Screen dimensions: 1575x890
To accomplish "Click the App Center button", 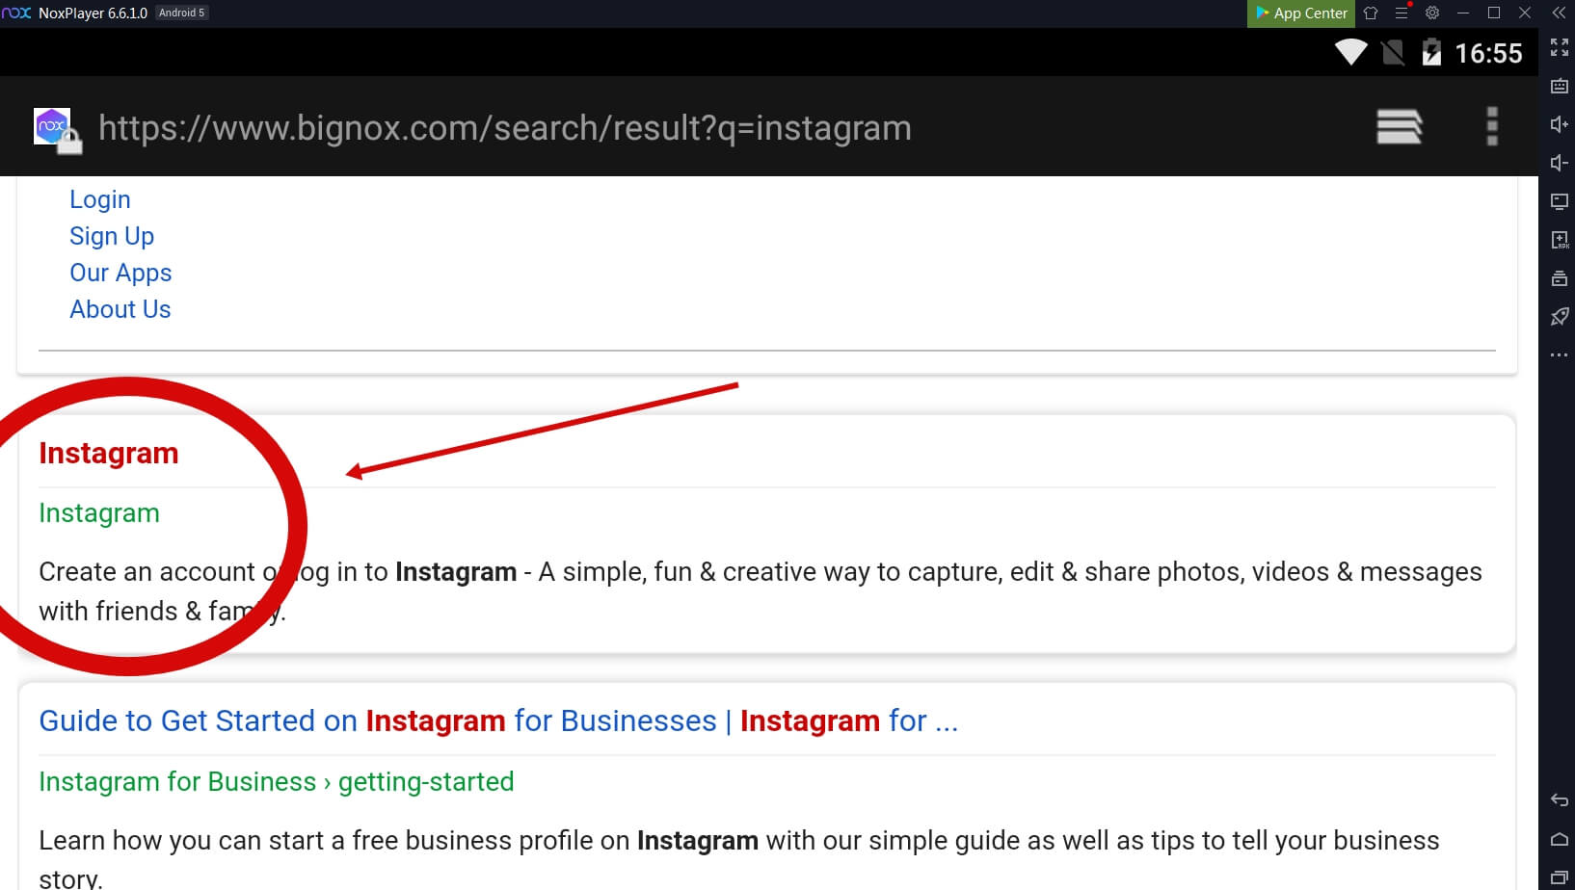I will 1301,13.
